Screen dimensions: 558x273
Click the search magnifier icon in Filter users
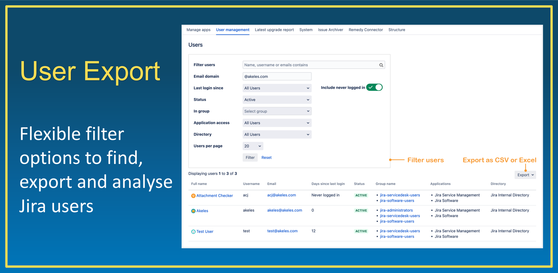point(381,65)
